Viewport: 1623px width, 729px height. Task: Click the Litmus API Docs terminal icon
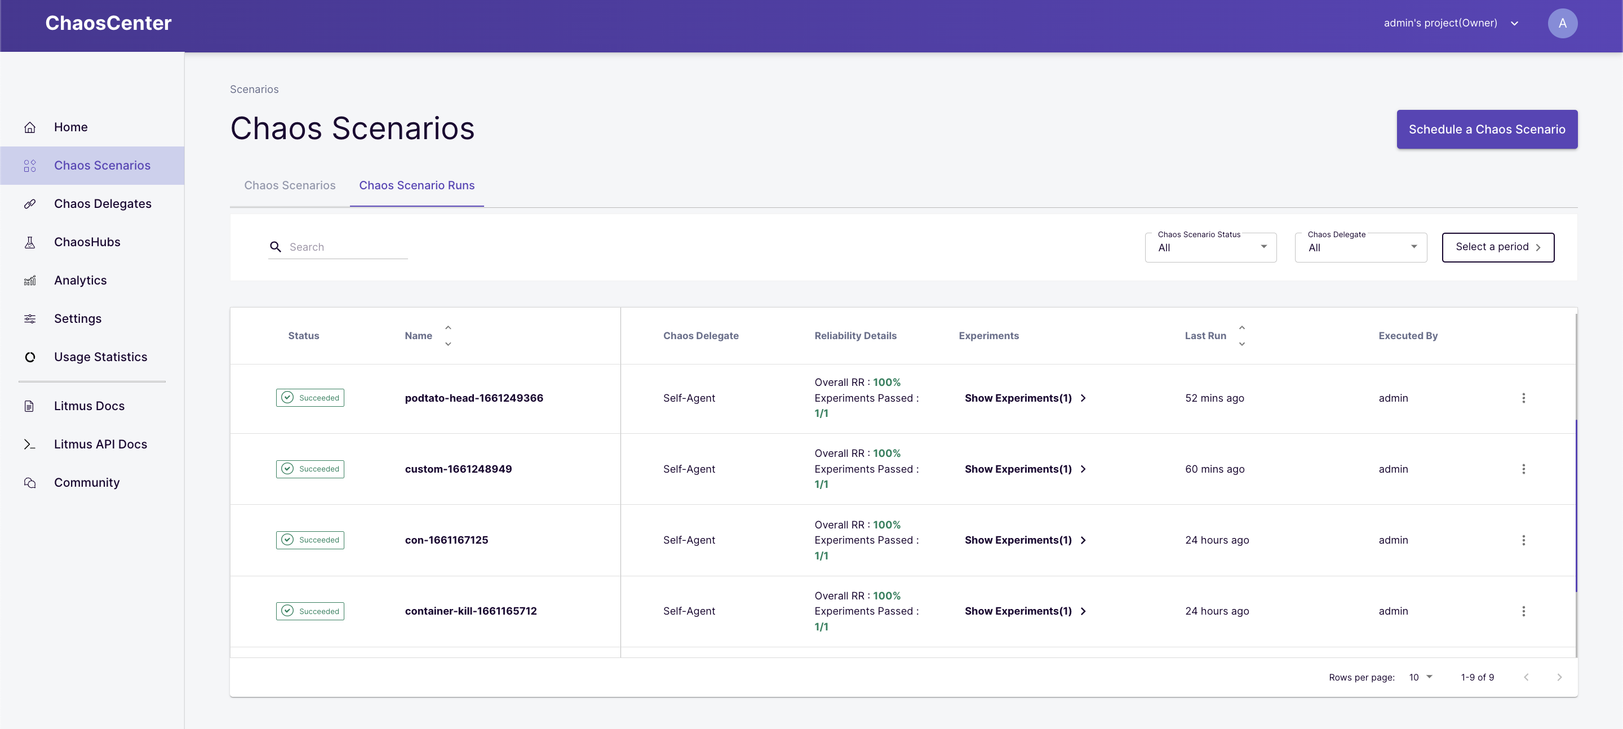[30, 444]
